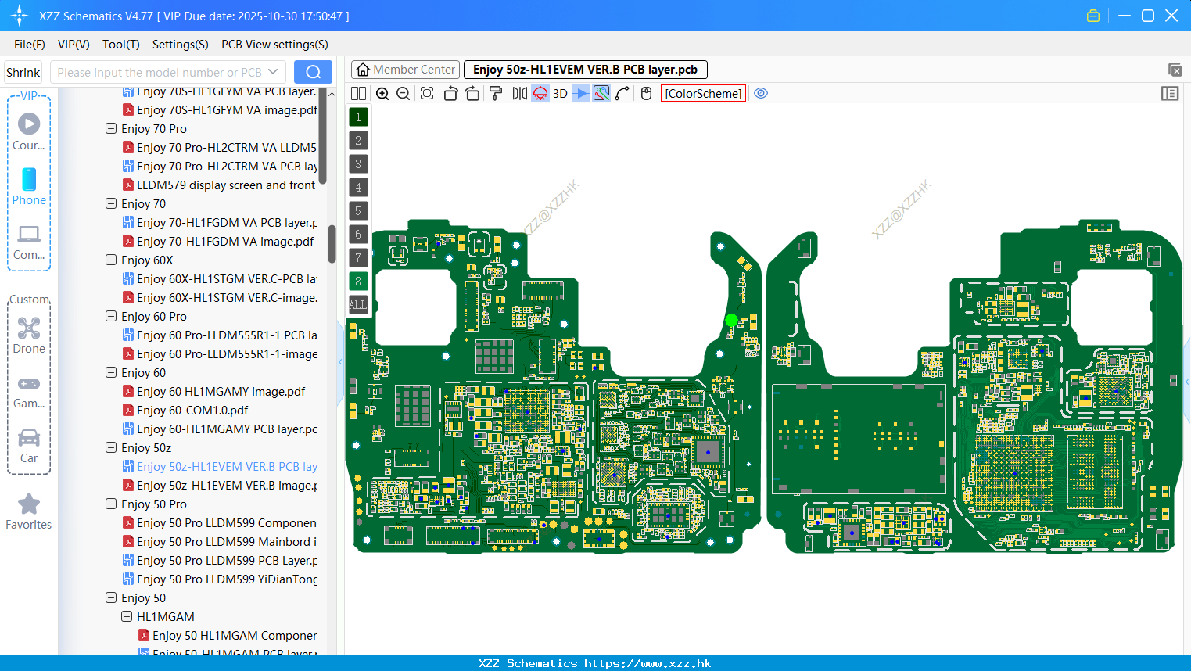
Task: Open Favorites
Action: click(x=29, y=512)
